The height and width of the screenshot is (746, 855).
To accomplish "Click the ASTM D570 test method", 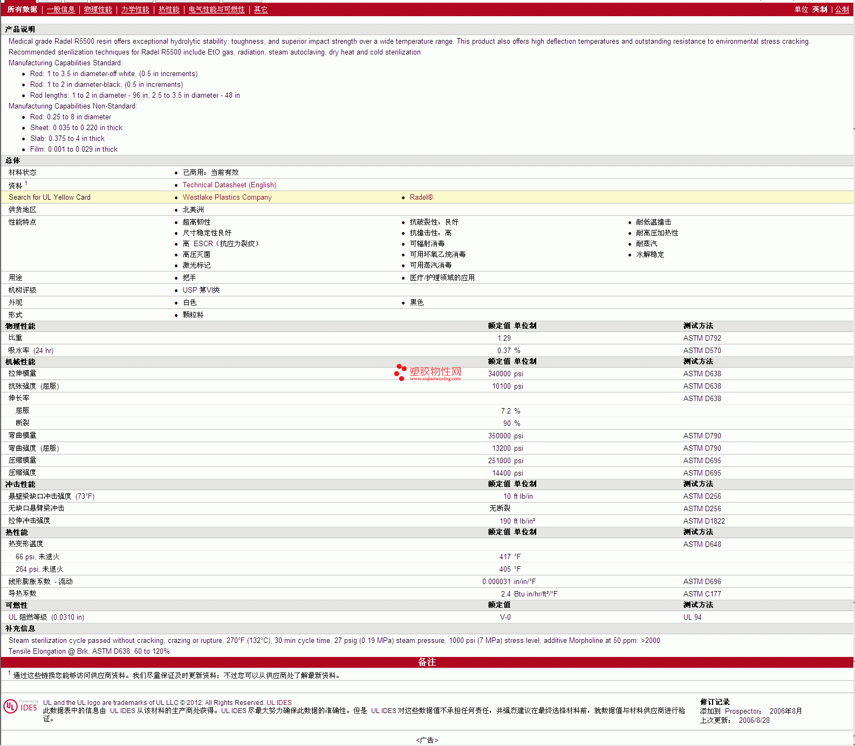I will 702,350.
